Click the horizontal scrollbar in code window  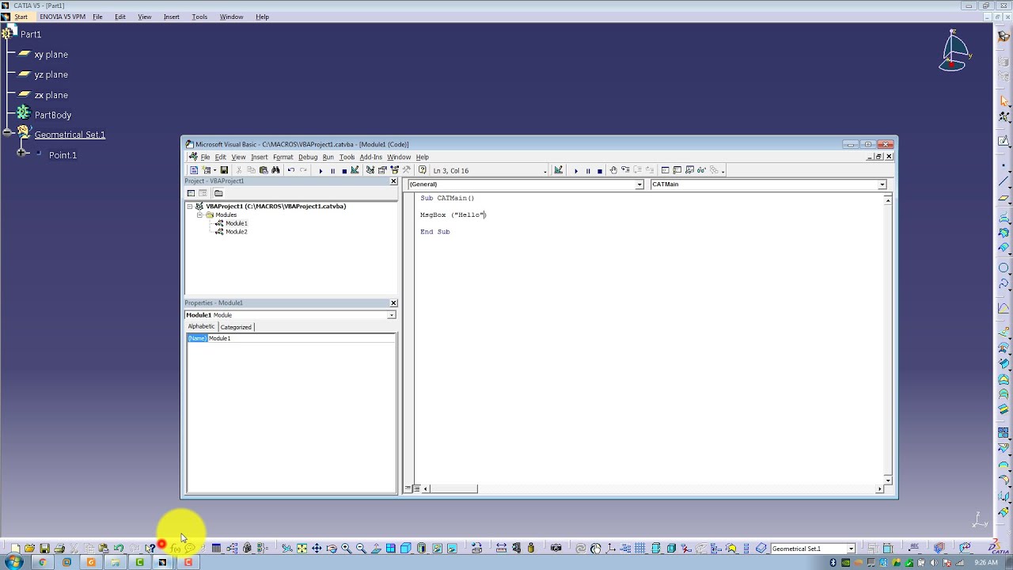pyautogui.click(x=454, y=488)
